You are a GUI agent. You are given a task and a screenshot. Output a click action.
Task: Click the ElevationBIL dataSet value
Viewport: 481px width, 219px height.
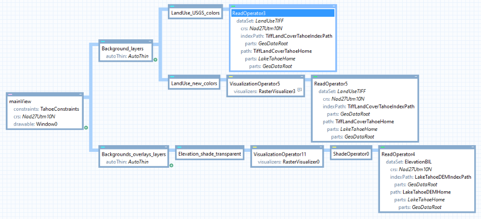pyautogui.click(x=420, y=162)
